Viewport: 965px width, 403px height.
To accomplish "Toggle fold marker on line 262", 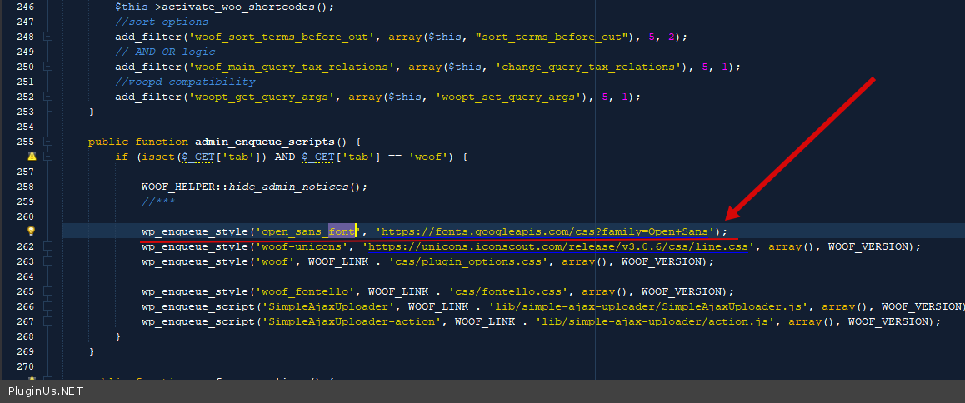I will pyautogui.click(x=48, y=246).
